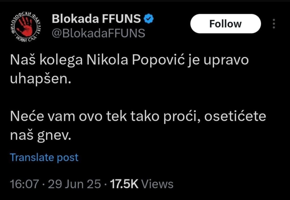Follow the Blokada FFUNS account
290x200 pixels.
point(225,24)
